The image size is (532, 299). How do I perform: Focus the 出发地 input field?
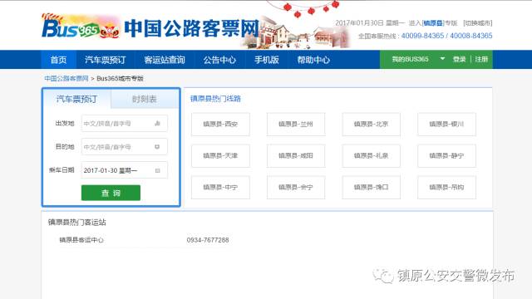124,124
